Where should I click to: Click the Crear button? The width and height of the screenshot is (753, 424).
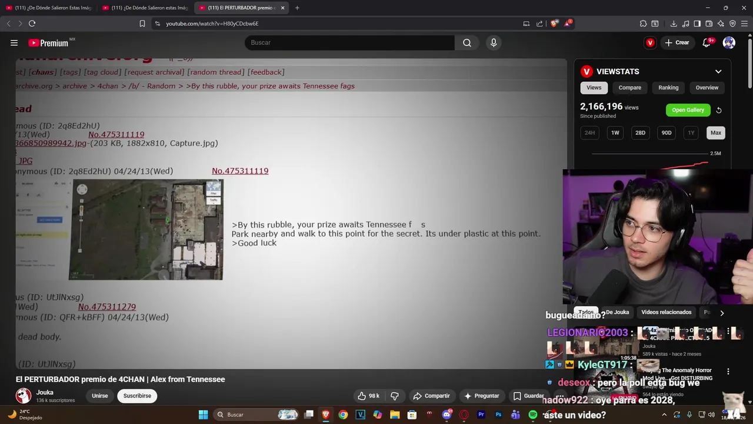coord(677,42)
